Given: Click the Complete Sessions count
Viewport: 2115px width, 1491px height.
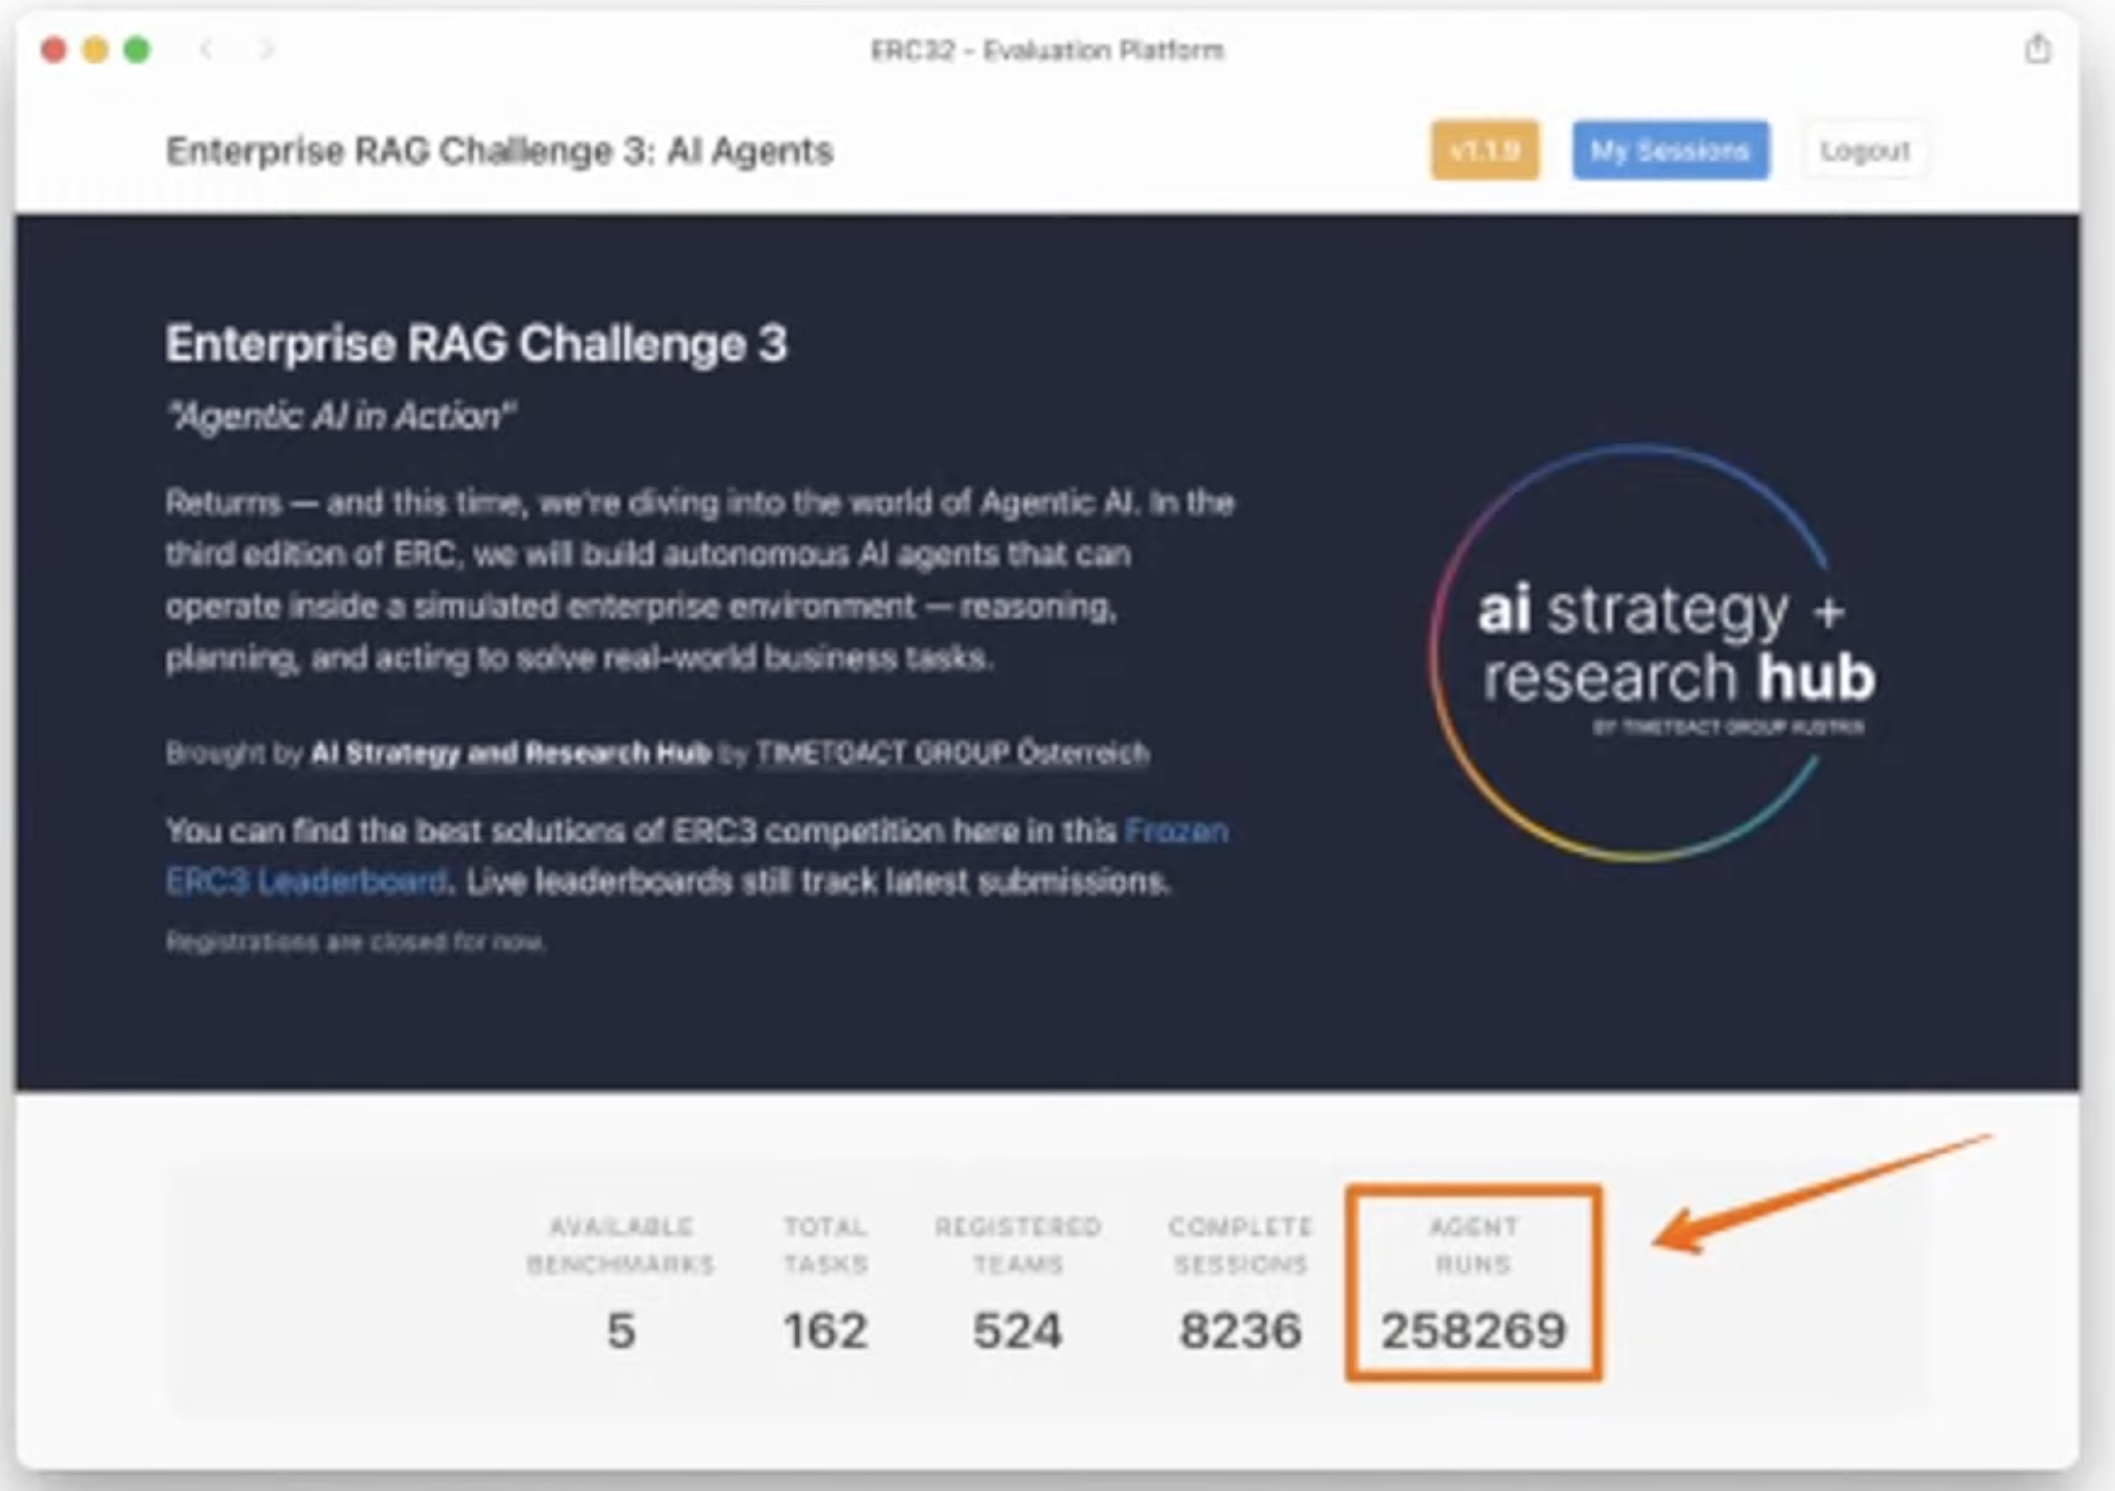Looking at the screenshot, I should 1240,1328.
